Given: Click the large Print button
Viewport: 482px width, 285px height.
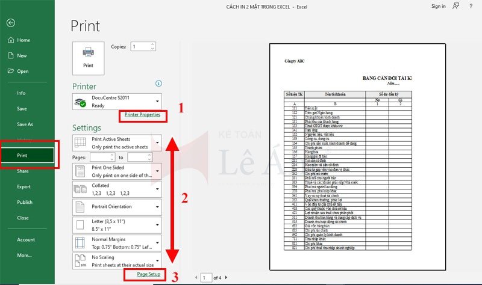Looking at the screenshot, I should pos(88,57).
